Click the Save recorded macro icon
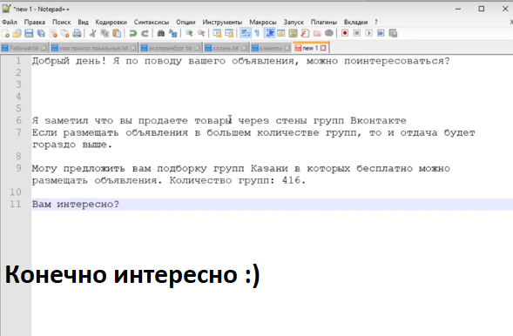This screenshot has height=336, width=513. (x=393, y=33)
